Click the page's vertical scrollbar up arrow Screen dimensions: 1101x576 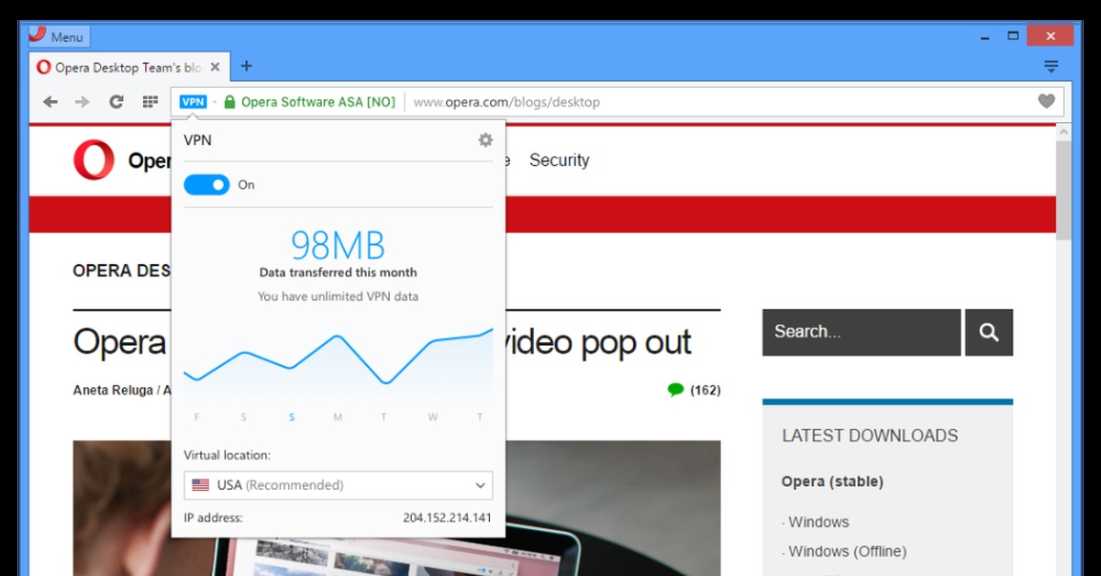pyautogui.click(x=1062, y=133)
